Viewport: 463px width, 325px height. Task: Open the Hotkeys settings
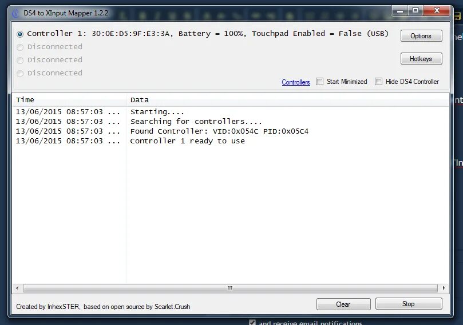tap(421, 59)
